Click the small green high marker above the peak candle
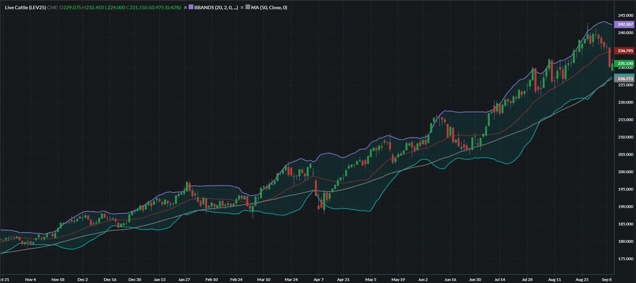 pos(588,24)
